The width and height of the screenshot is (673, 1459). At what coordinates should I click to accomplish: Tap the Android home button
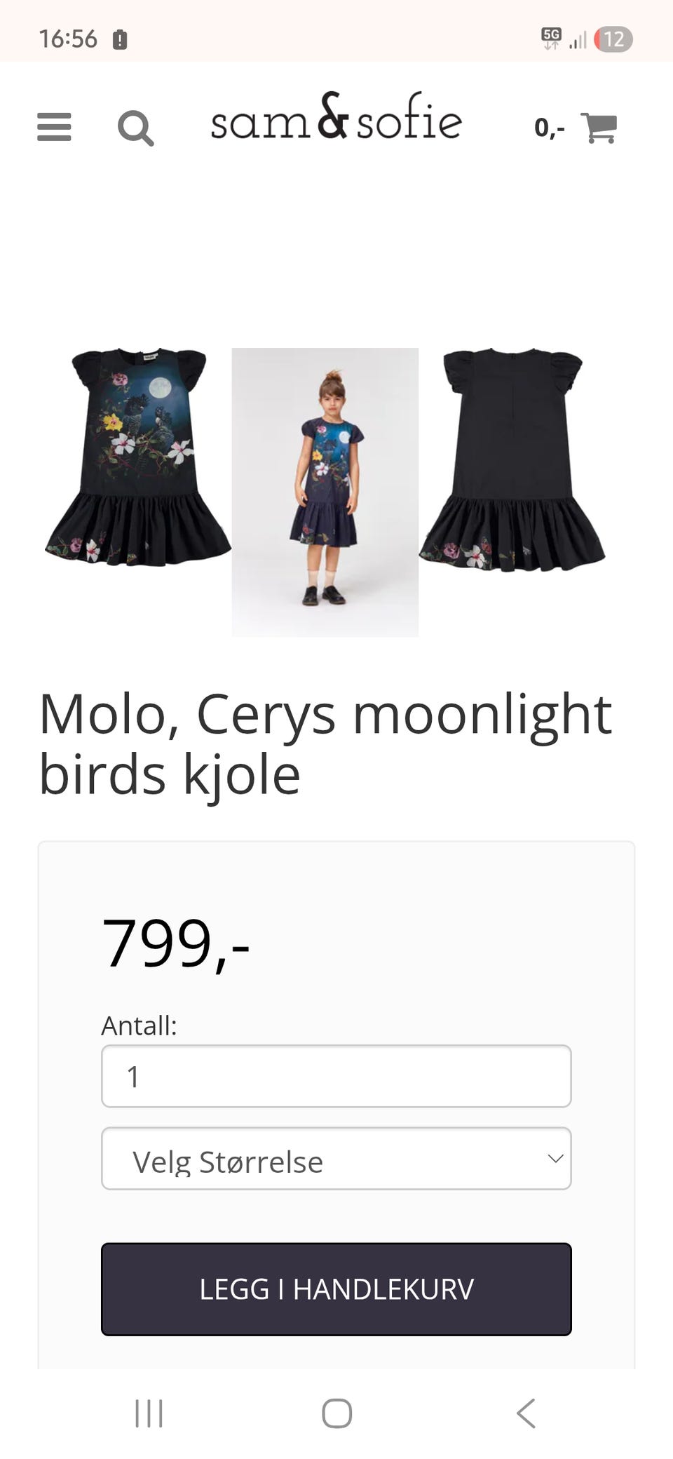point(336,1413)
